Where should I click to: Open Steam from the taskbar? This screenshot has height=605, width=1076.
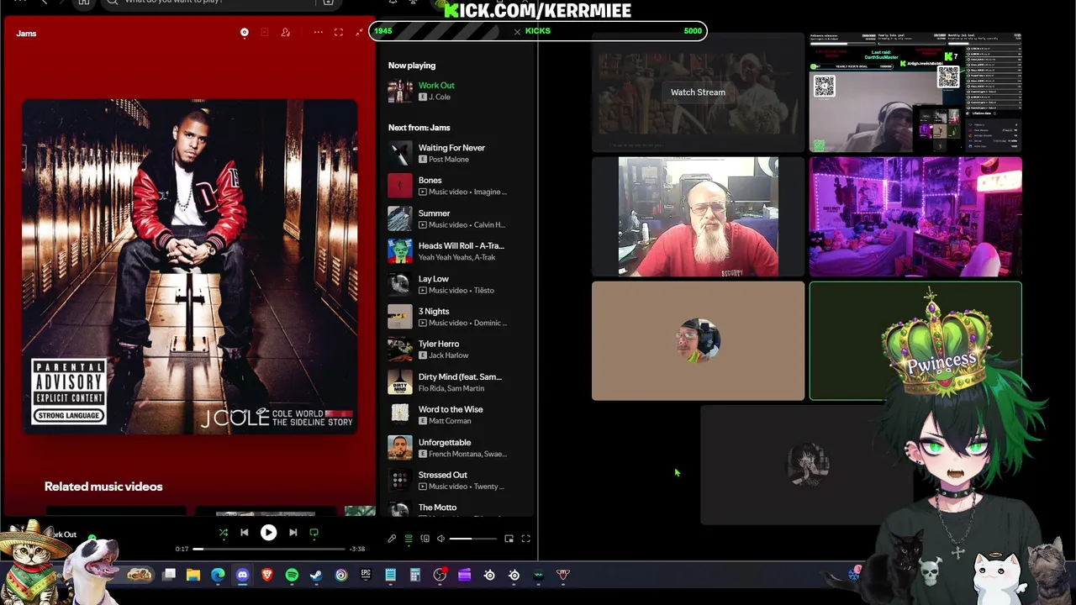(316, 575)
